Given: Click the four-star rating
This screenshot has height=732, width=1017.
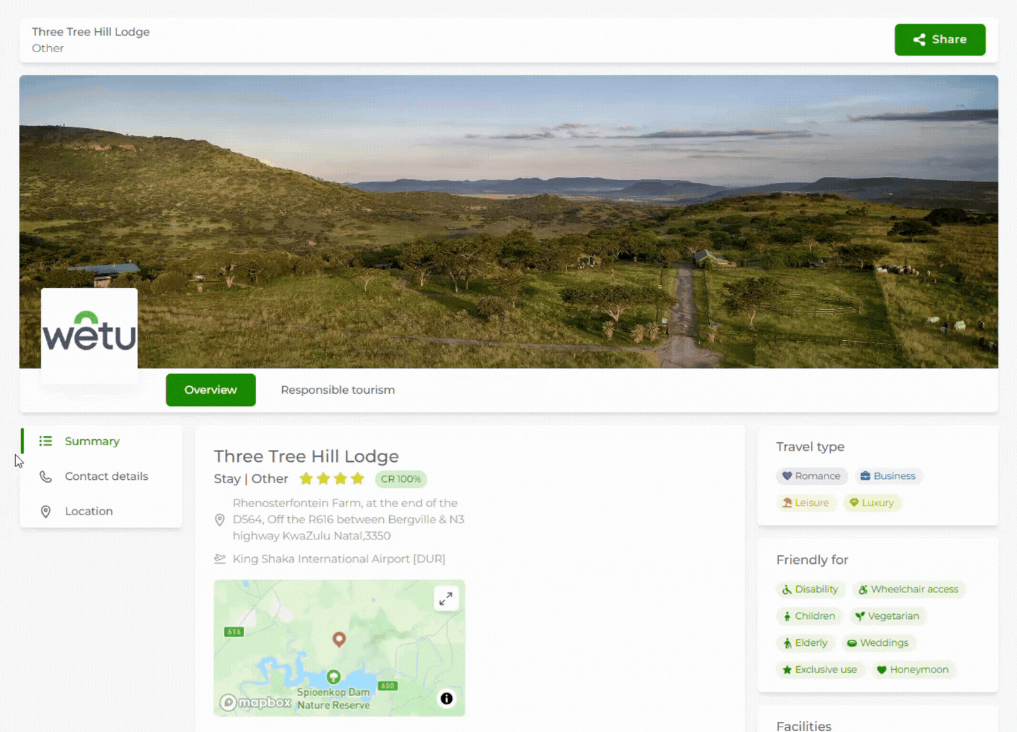Looking at the screenshot, I should tap(332, 479).
